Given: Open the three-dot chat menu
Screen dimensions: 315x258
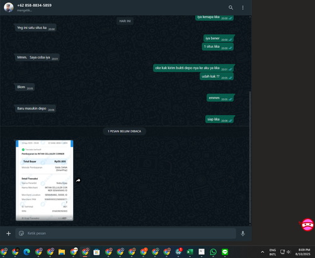Looking at the screenshot, I should [243, 8].
